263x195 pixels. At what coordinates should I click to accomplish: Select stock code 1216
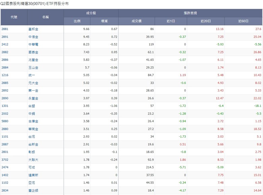pos(5,75)
